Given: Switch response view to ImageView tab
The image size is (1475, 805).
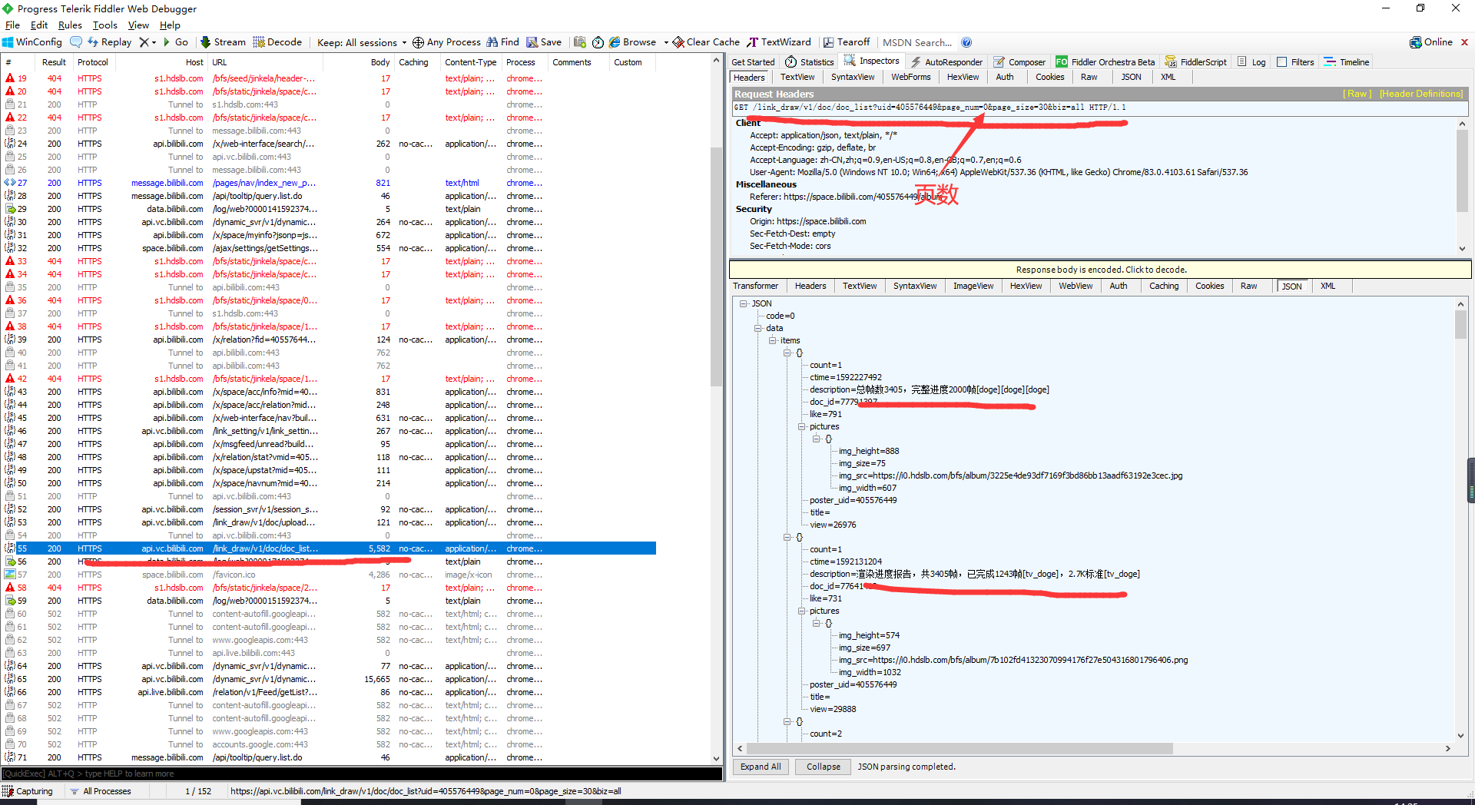Looking at the screenshot, I should coord(973,286).
